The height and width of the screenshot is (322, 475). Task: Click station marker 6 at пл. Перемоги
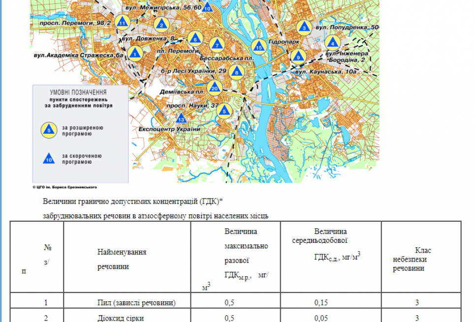pos(195,39)
